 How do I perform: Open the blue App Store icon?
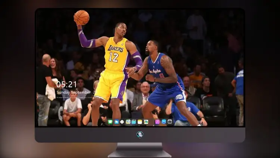coord(164,122)
